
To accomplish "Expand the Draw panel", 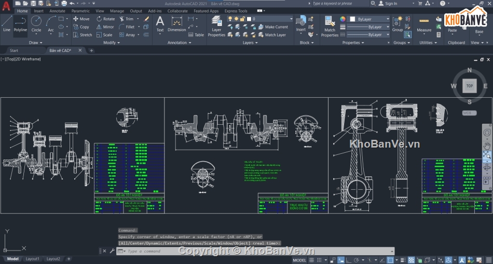I will tap(35, 43).
